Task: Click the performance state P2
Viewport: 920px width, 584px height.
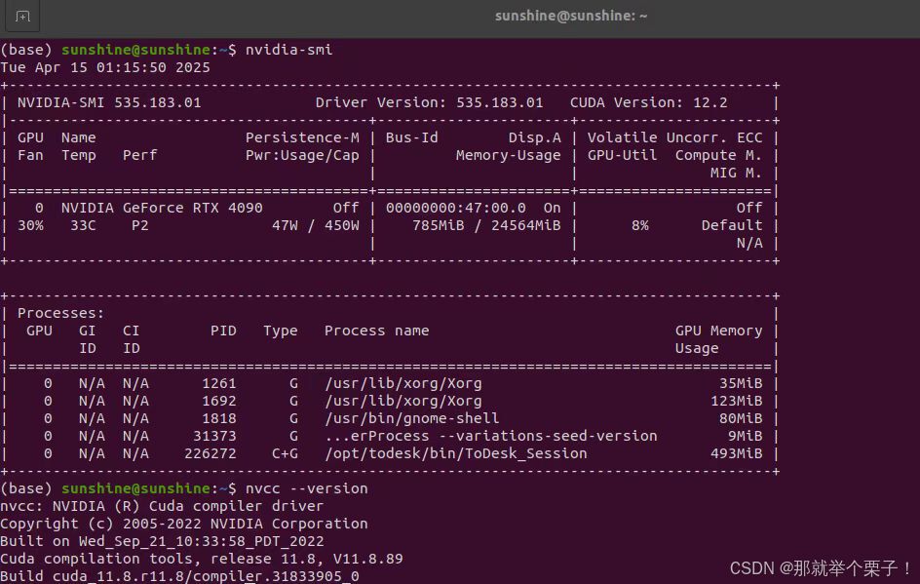Action: click(139, 225)
